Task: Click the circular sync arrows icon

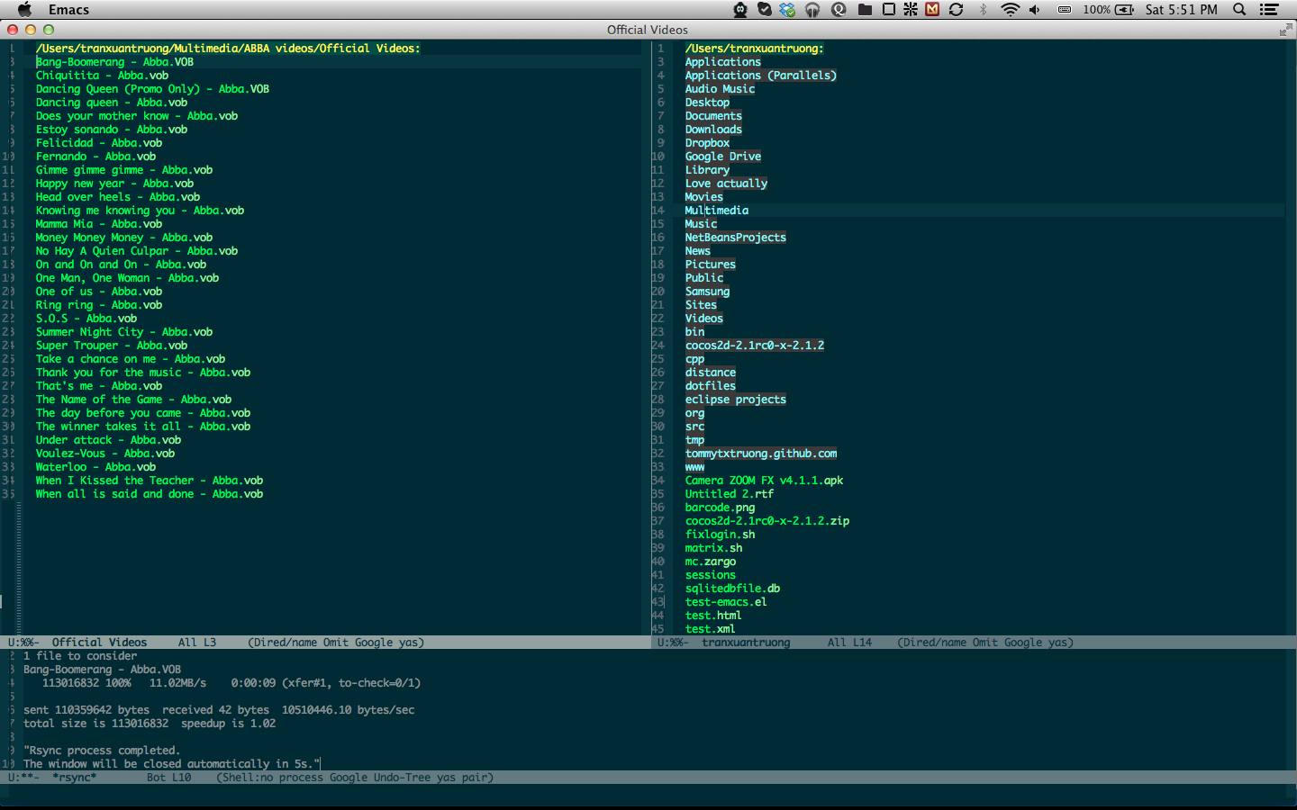Action: [x=957, y=9]
